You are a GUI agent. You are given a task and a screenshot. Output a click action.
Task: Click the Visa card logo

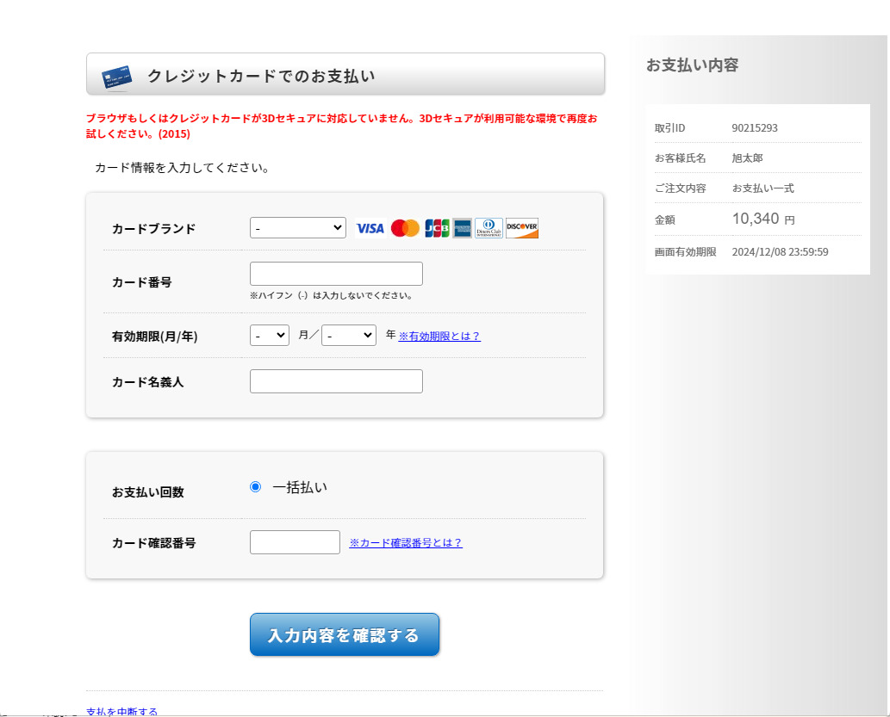click(x=370, y=228)
